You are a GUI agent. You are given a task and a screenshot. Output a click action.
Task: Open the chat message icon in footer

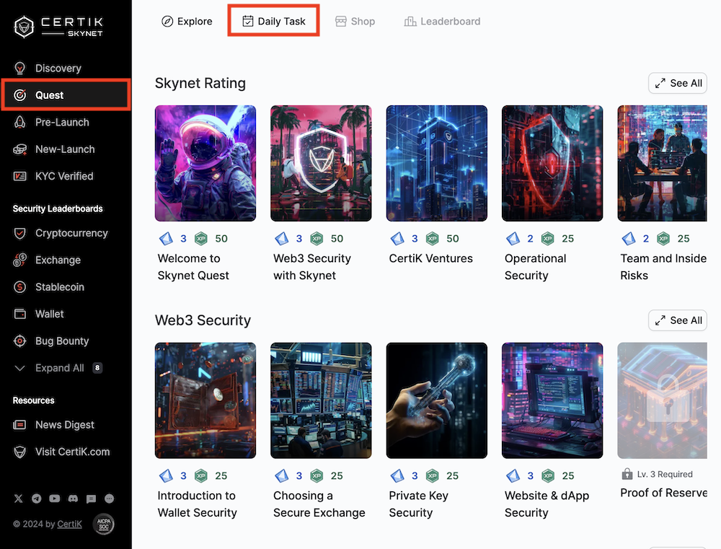91,499
